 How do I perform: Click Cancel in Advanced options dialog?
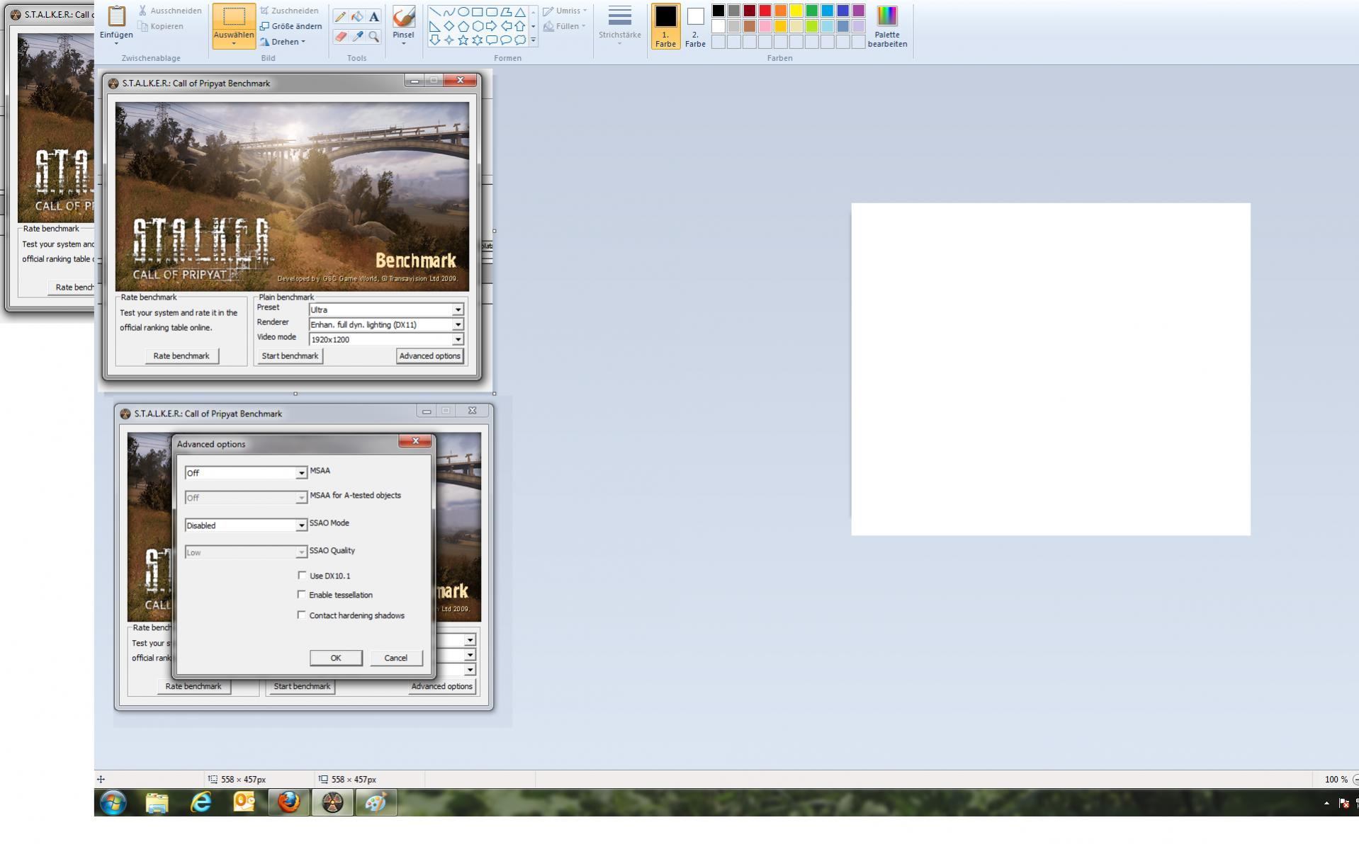click(x=396, y=658)
